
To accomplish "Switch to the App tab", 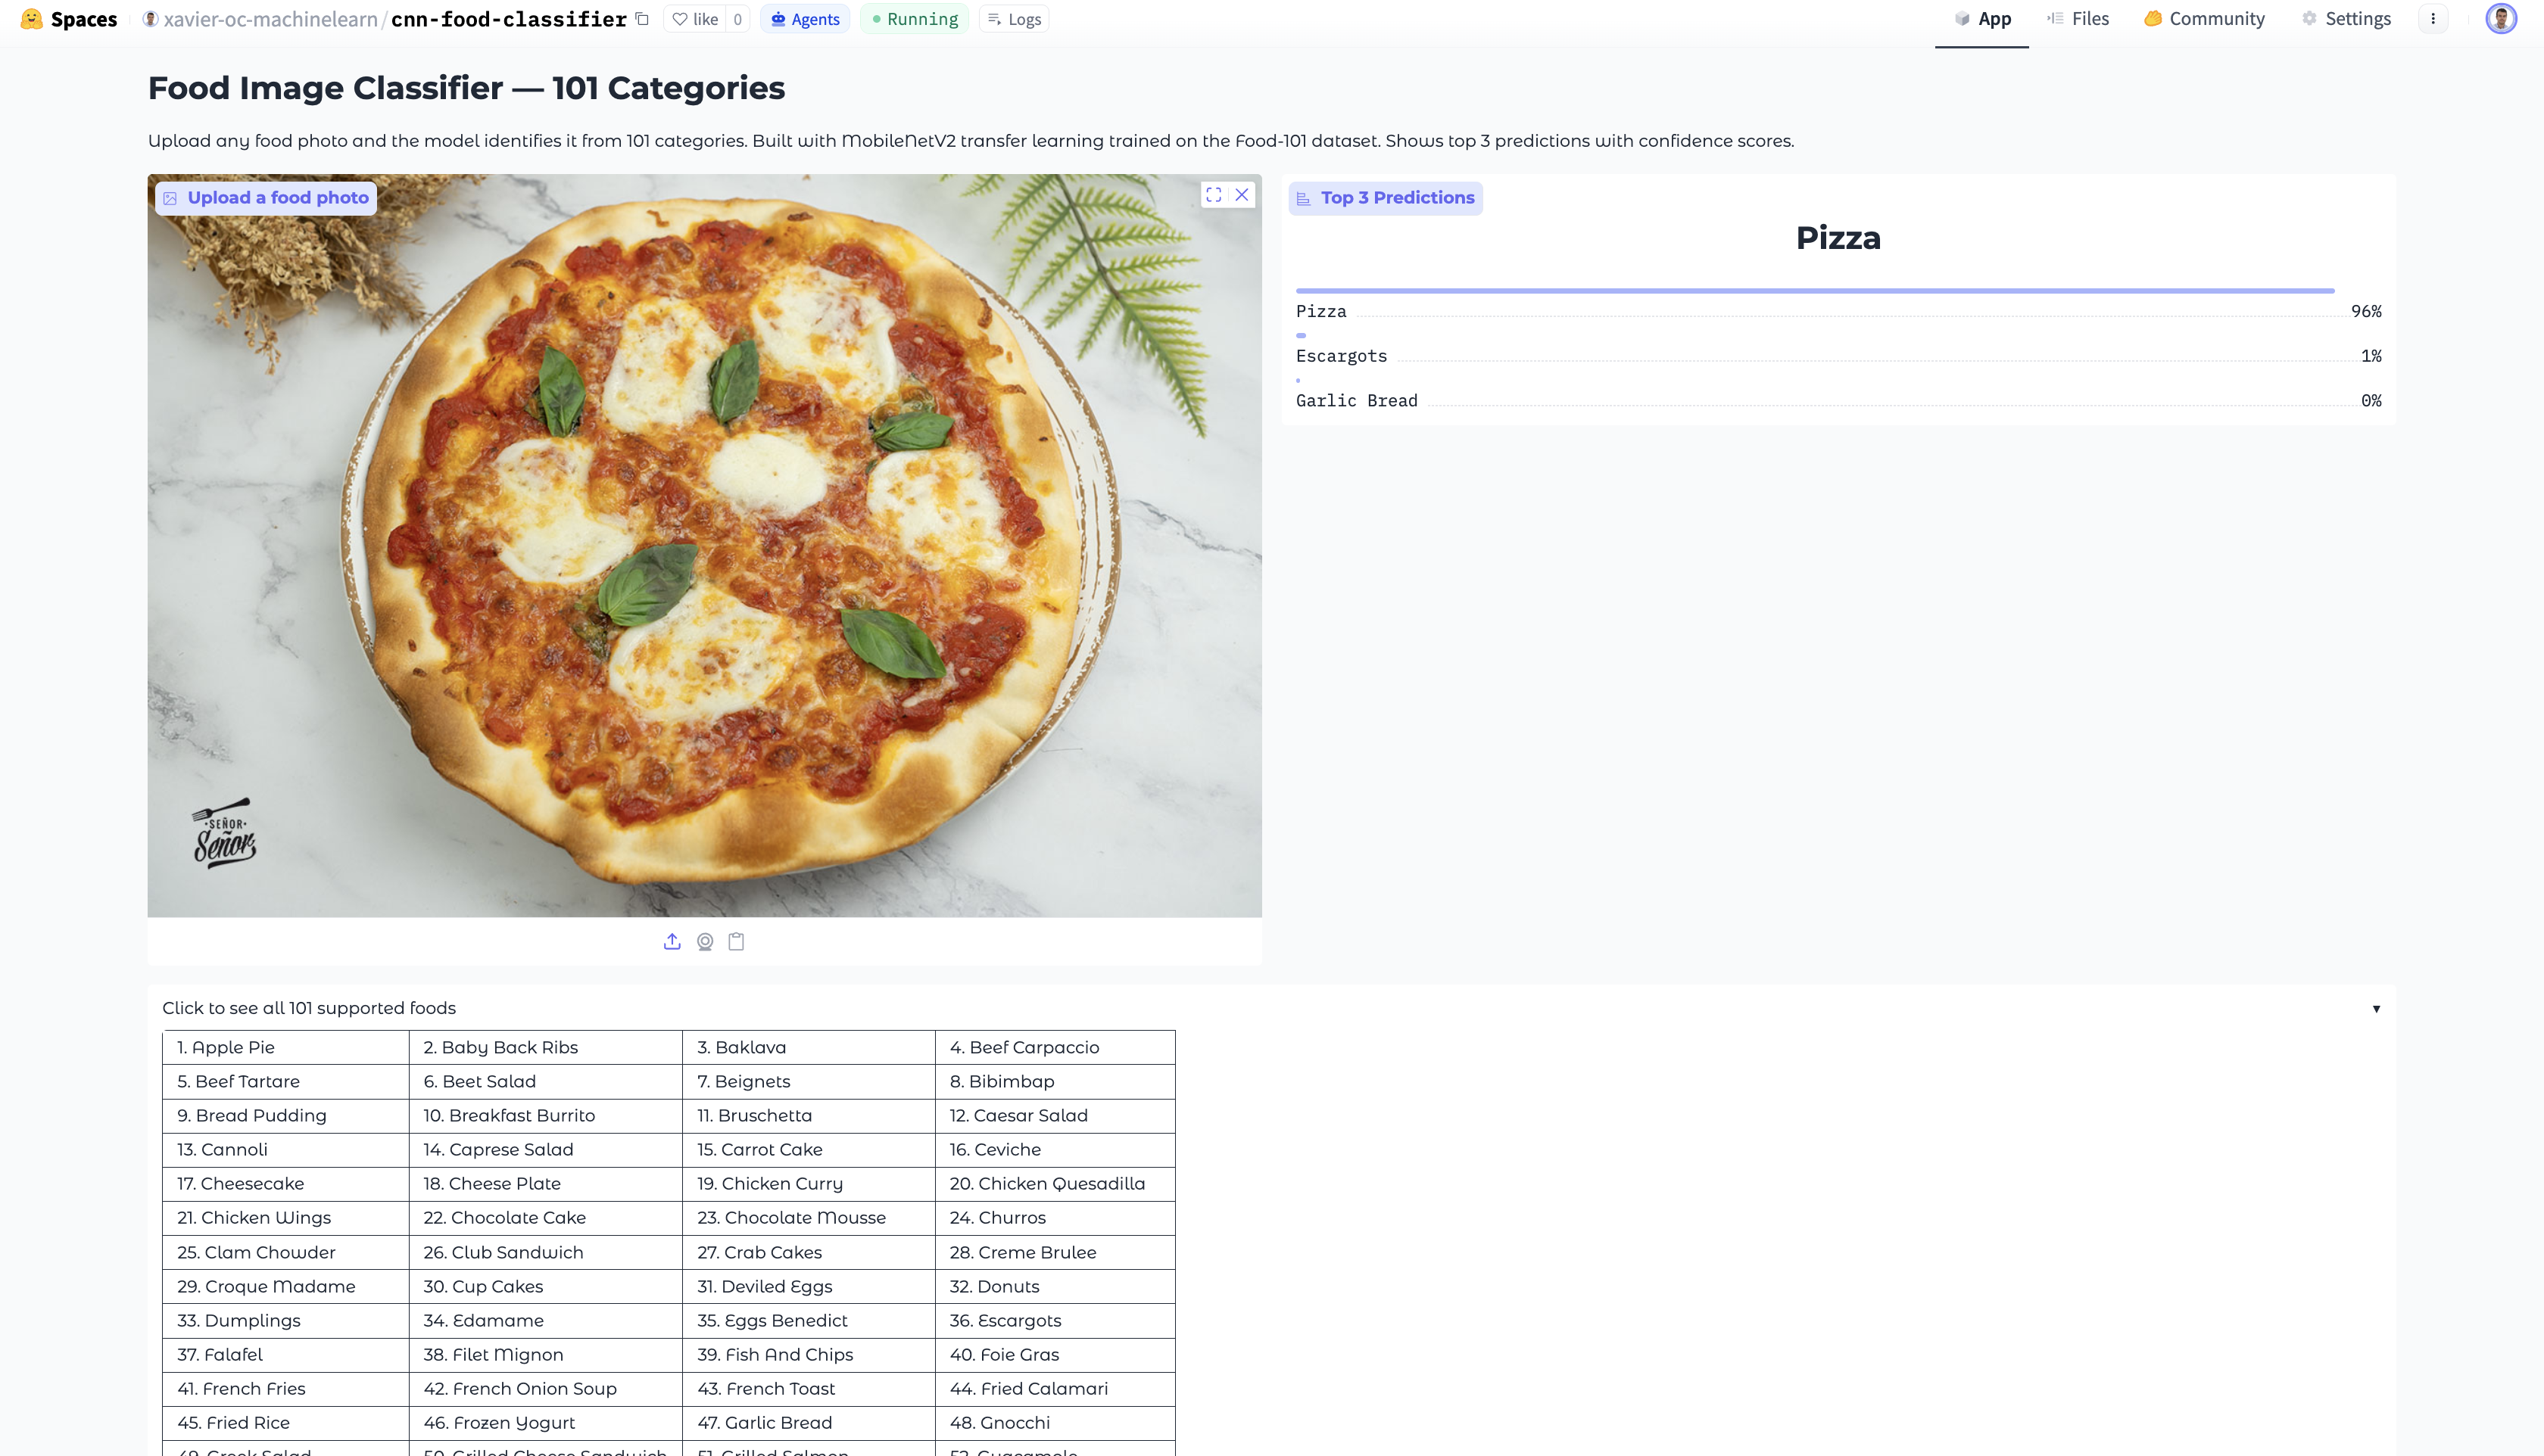I will click(x=1981, y=19).
